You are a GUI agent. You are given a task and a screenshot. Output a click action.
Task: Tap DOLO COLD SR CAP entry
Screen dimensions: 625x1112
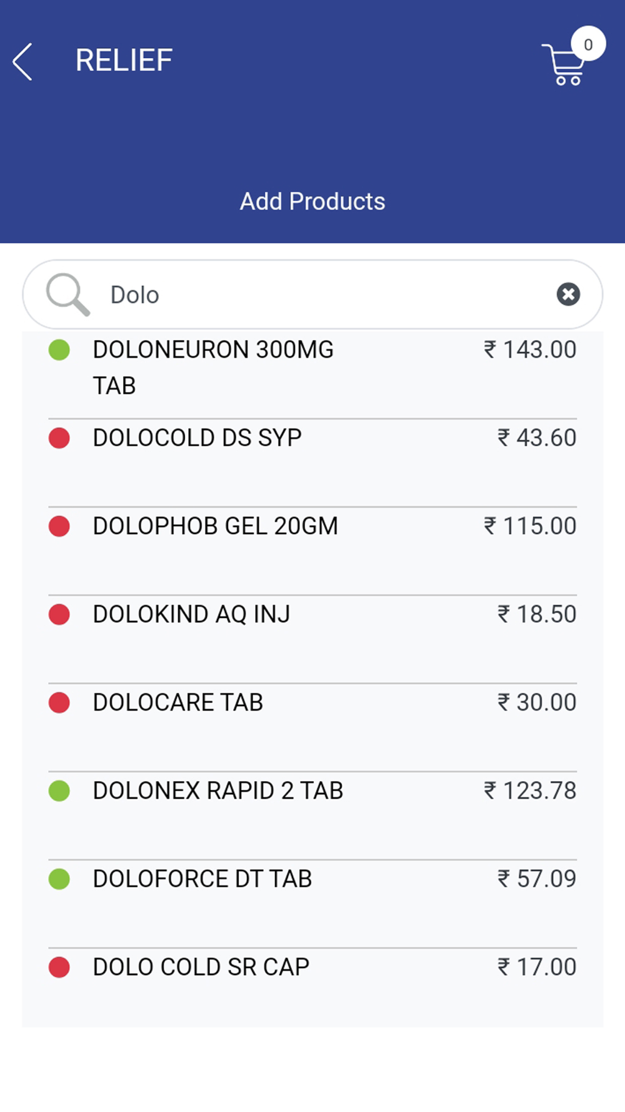pyautogui.click(x=201, y=967)
